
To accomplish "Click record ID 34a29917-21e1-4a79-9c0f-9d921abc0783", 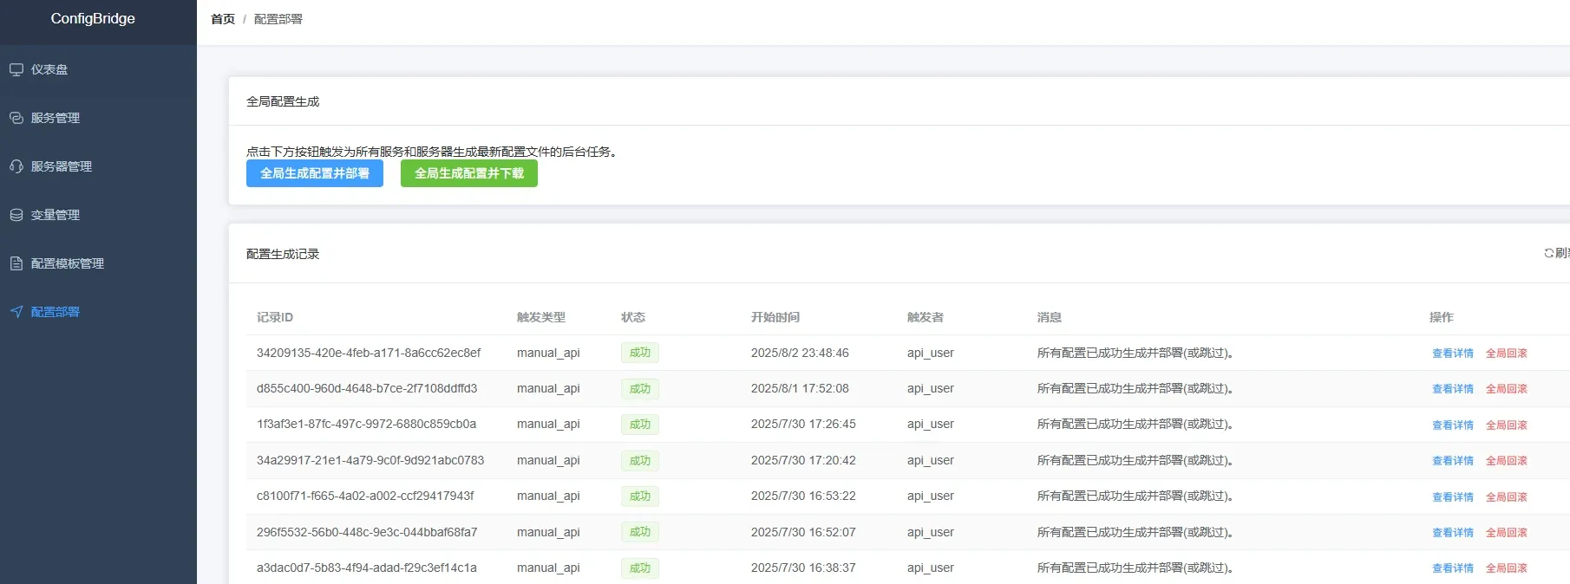I will [x=370, y=460].
